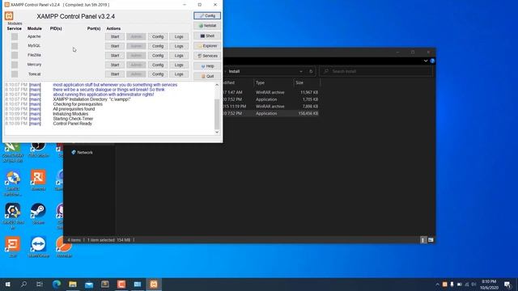Switch File Explorer to details view
The image size is (518, 291).
pos(422,240)
